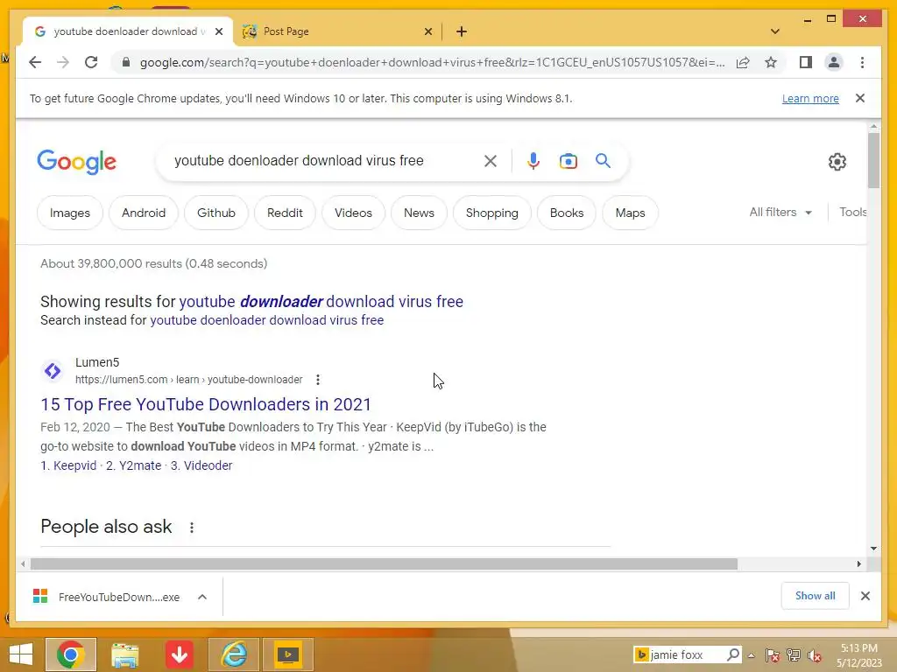Close the Post Page tab
Viewport: 897px width, 672px height.
point(427,31)
